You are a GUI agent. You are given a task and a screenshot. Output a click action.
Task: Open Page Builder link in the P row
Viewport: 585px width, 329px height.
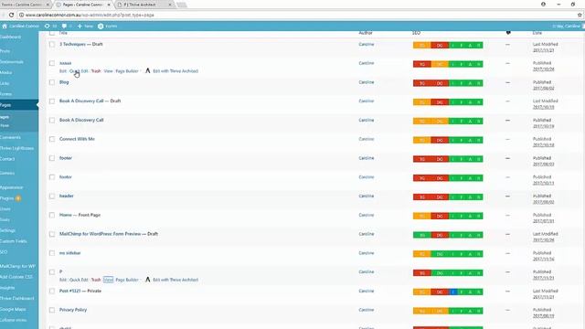(127, 280)
